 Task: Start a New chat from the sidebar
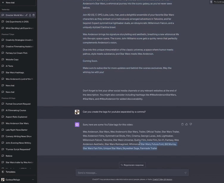tap(18, 3)
